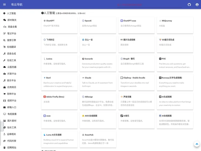201x151 pixels.
Task: Click the 应用商店 bag icon
Action: pos(4,87)
